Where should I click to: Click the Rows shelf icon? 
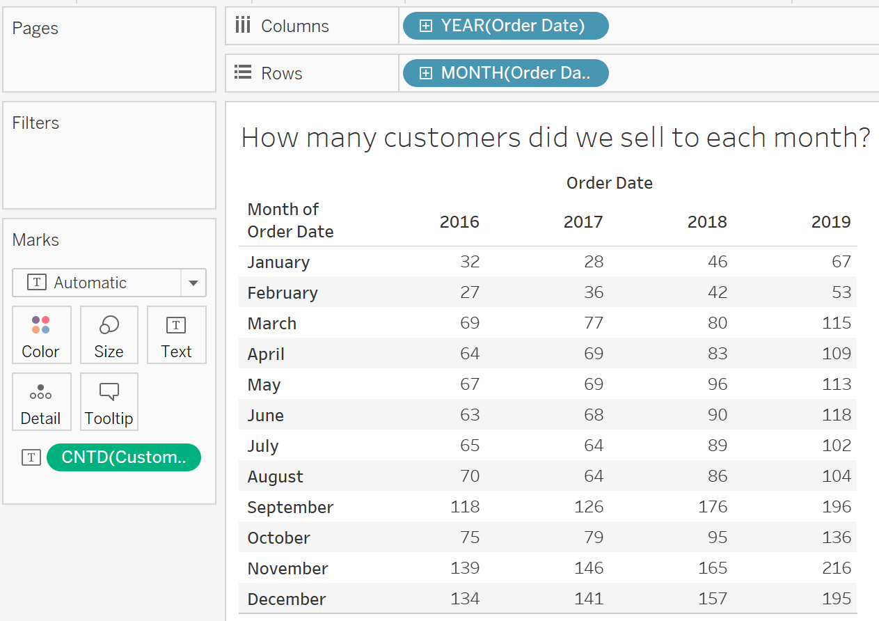point(242,72)
